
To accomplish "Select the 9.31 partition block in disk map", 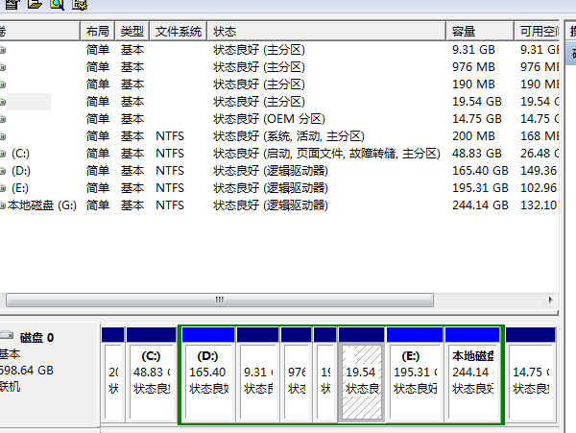I will [x=258, y=373].
